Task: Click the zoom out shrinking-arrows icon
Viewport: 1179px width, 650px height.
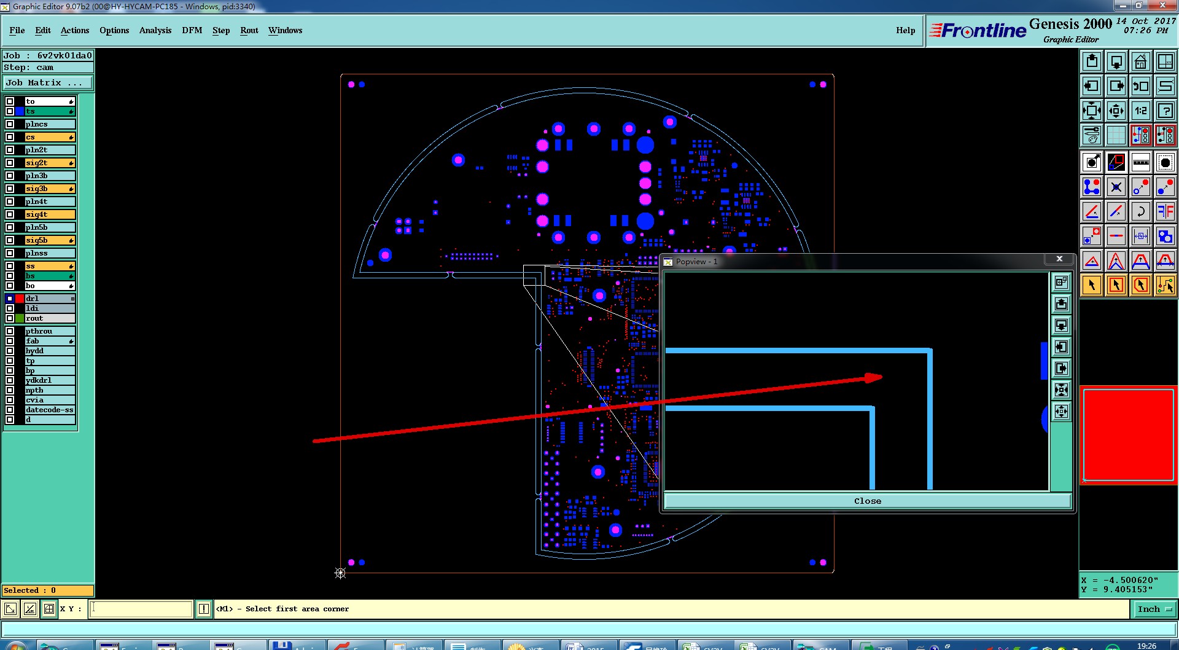Action: pos(1116,111)
